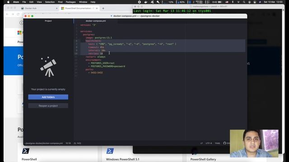Switch to PowerShell Documentation browser tab
The height and width of the screenshot is (162, 289).
point(79,8)
